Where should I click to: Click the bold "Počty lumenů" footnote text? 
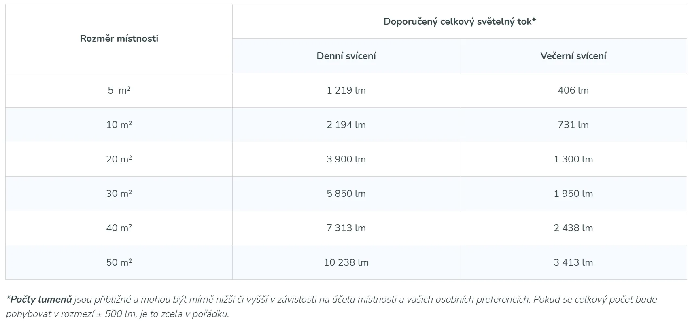[x=41, y=299]
